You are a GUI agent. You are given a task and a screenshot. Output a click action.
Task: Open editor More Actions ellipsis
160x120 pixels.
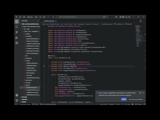tap(143, 21)
